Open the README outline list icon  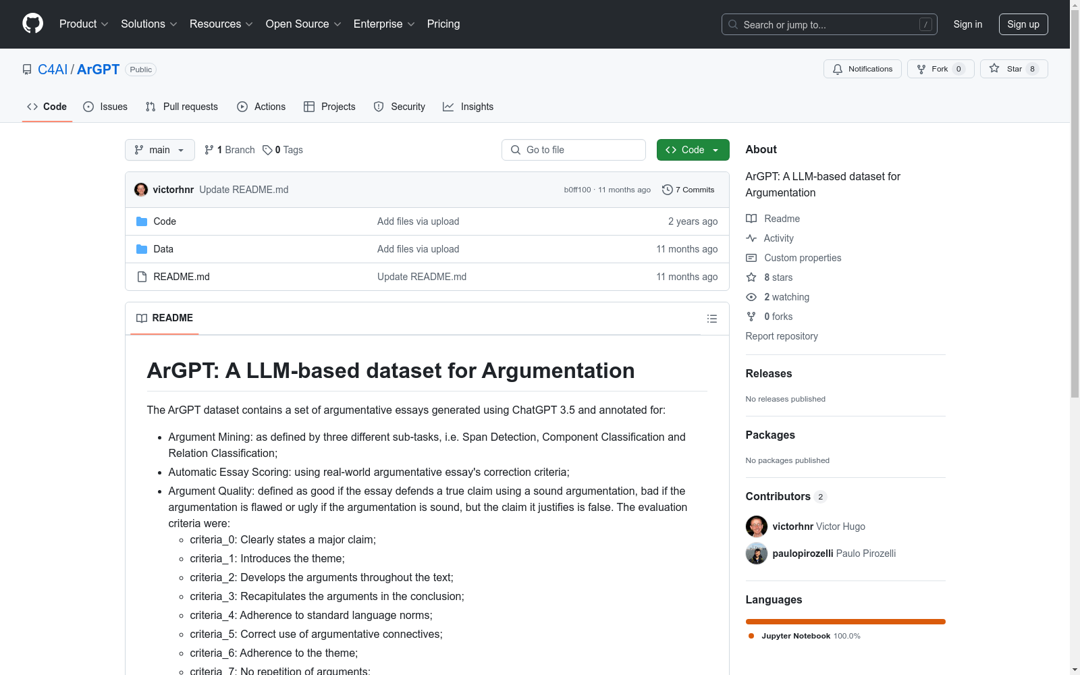(x=711, y=319)
